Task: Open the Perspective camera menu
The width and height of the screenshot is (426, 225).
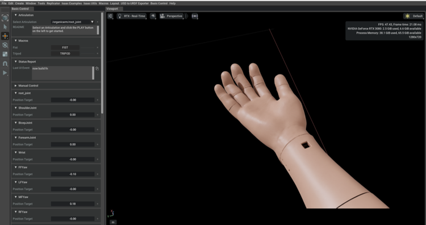Action: click(172, 16)
